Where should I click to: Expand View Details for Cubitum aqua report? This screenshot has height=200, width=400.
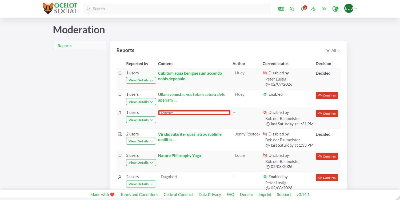pos(141,80)
